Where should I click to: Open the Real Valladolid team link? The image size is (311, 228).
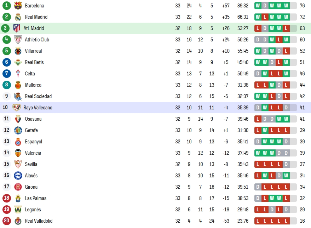(x=39, y=221)
